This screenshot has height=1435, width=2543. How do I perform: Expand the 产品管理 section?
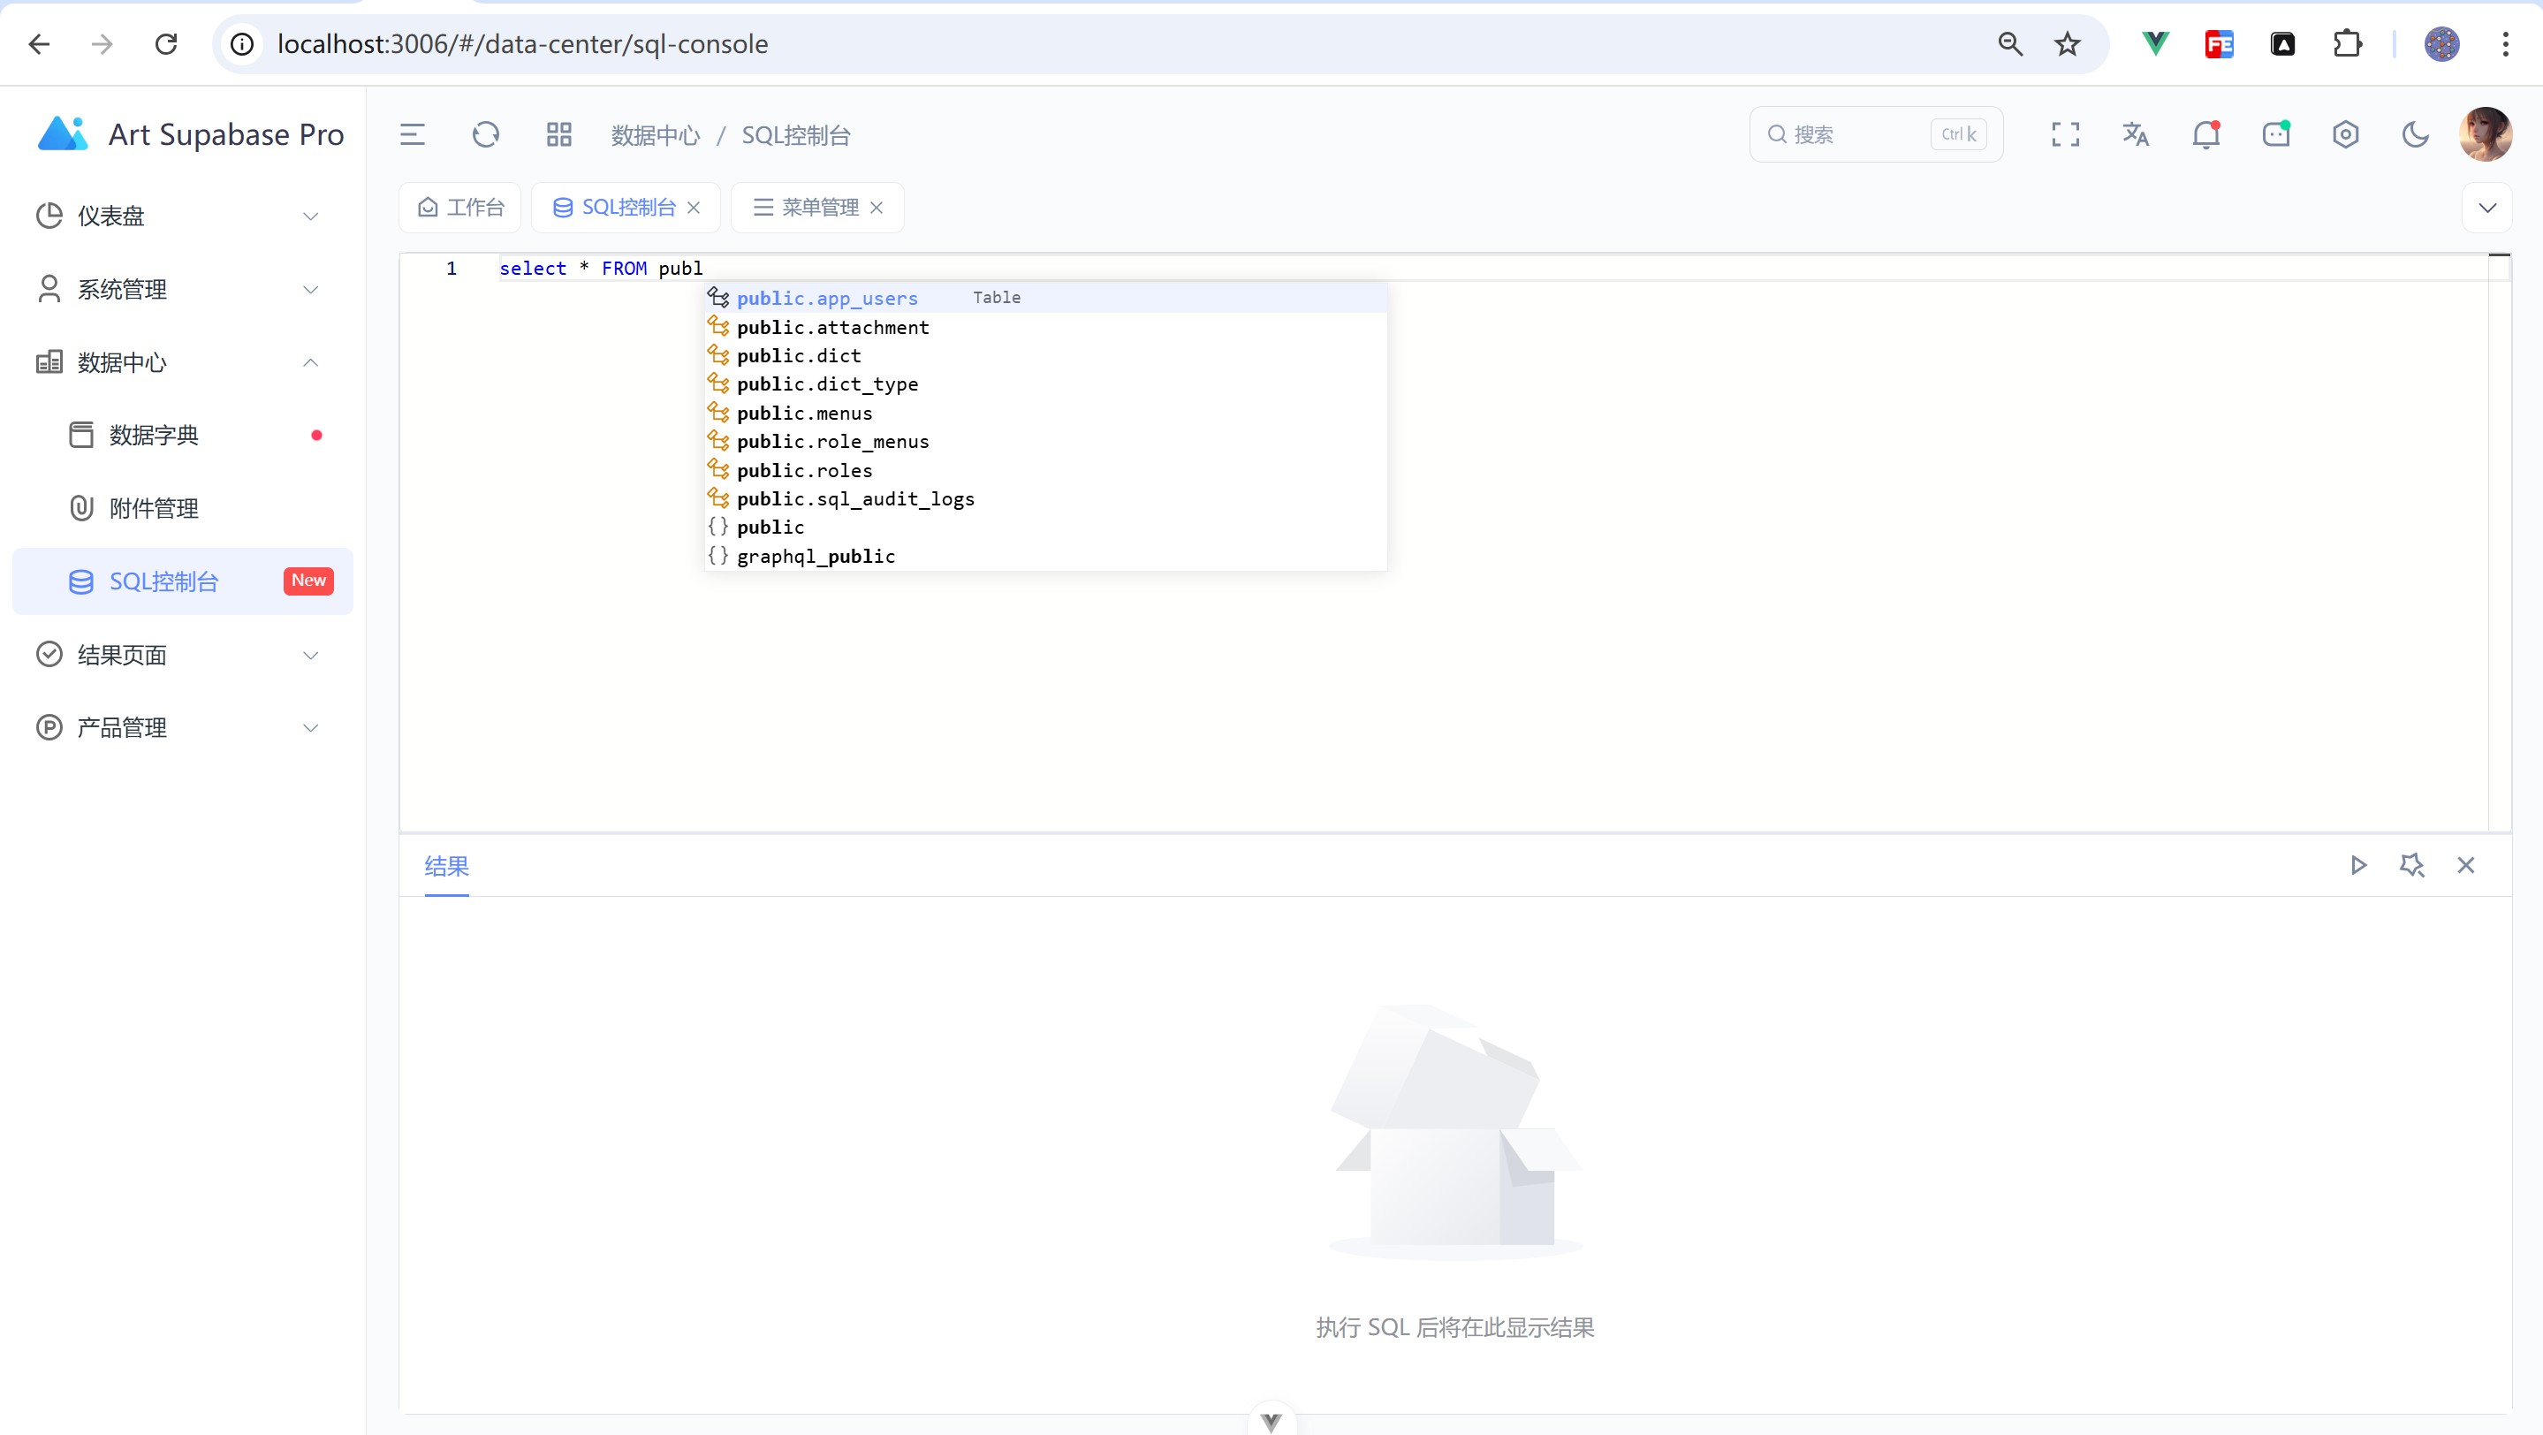[310, 727]
